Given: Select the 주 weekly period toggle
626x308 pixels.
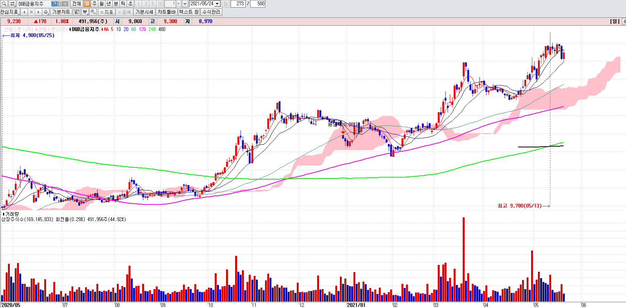Looking at the screenshot, I should [x=95, y=3].
